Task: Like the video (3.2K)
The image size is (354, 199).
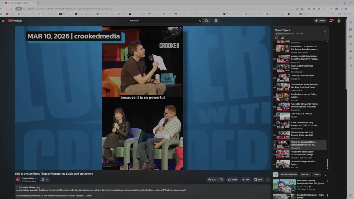Action: click(x=212, y=180)
